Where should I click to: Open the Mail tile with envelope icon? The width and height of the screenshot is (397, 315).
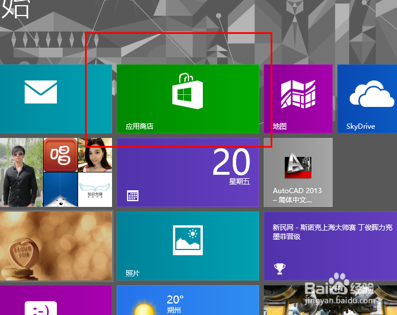(56, 99)
